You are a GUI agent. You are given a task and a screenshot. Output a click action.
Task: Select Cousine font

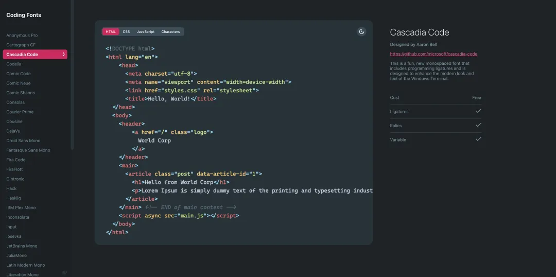(x=14, y=122)
